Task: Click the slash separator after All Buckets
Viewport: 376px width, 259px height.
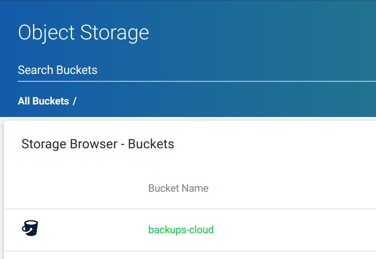Action: pos(74,101)
